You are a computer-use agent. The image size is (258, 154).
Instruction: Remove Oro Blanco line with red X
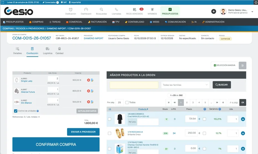[88, 102]
